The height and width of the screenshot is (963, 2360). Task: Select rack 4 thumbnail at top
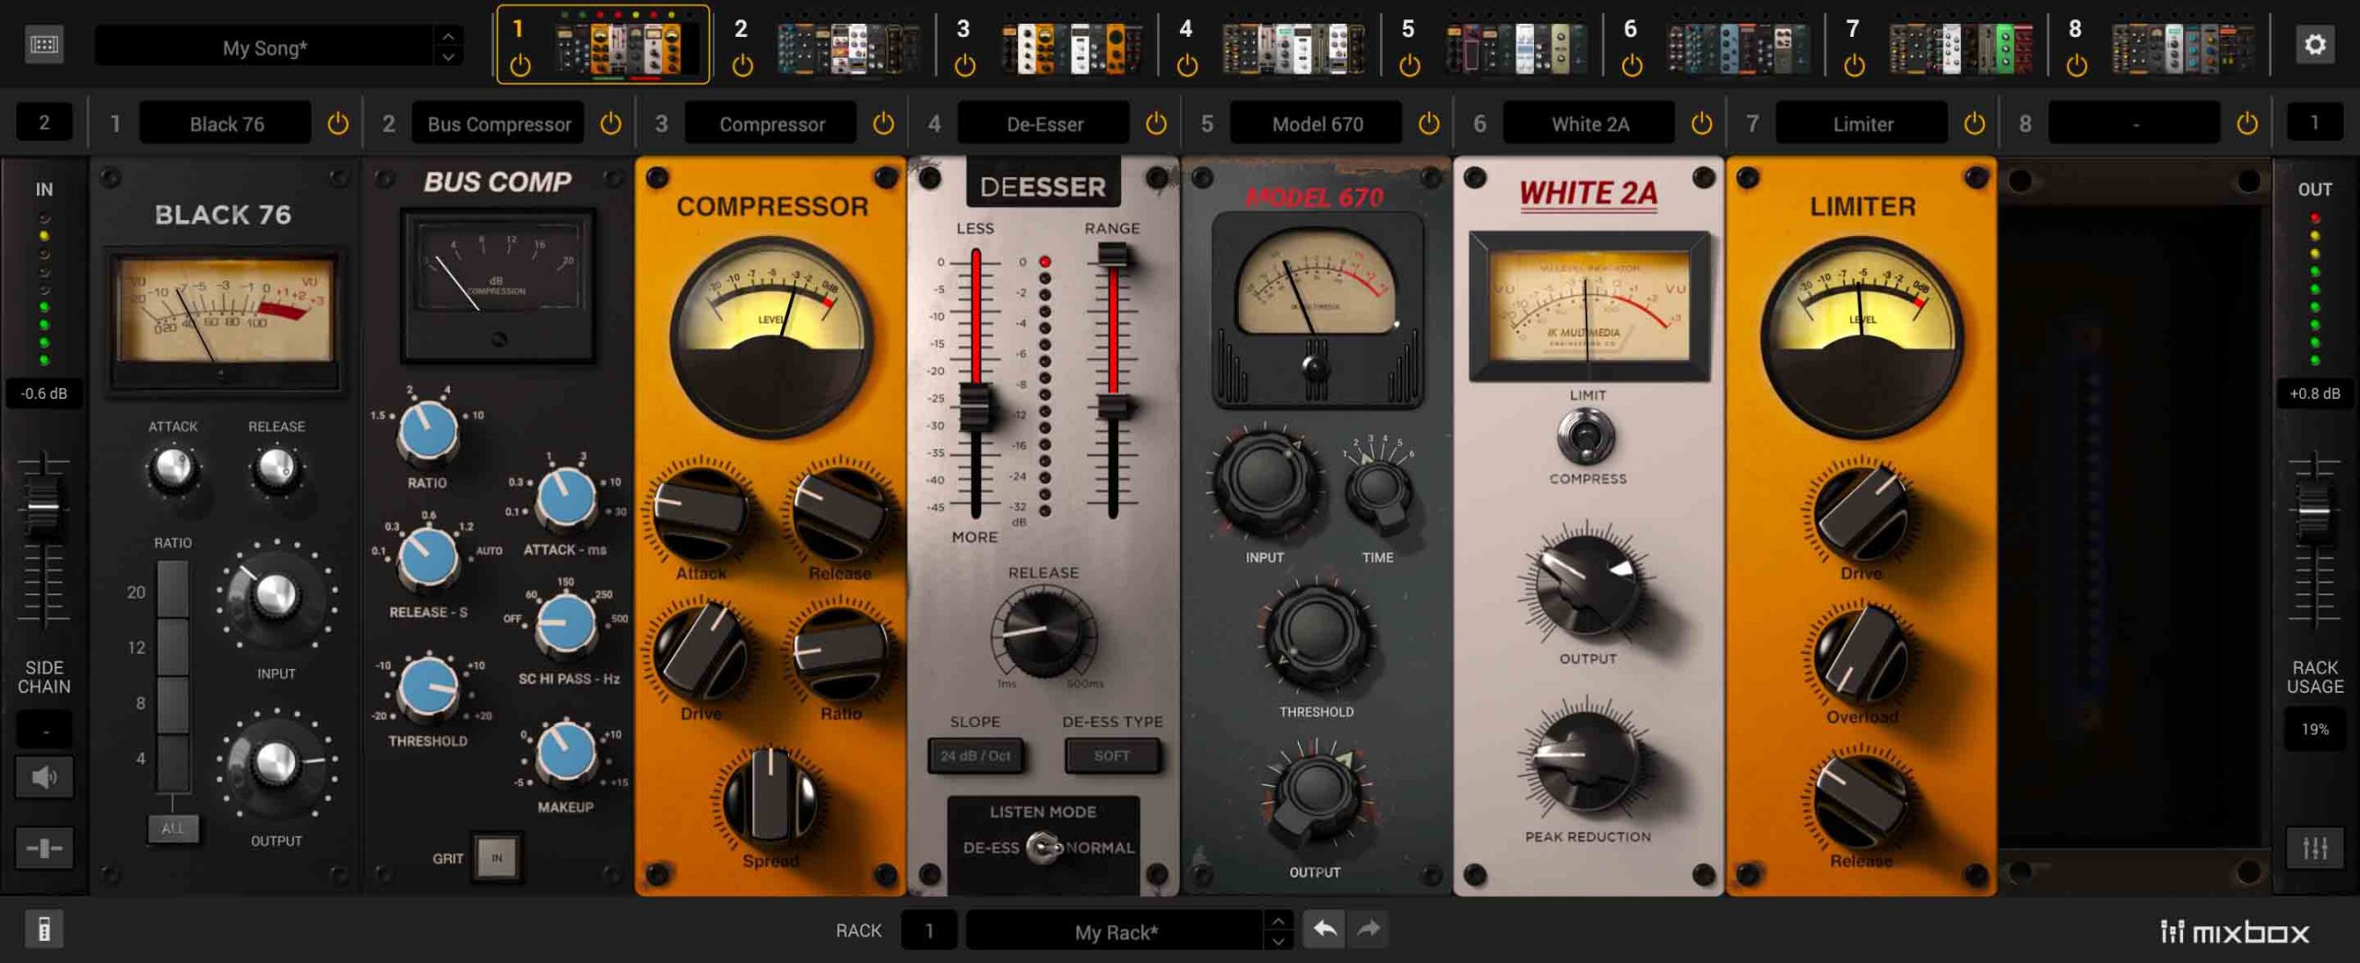(1293, 46)
